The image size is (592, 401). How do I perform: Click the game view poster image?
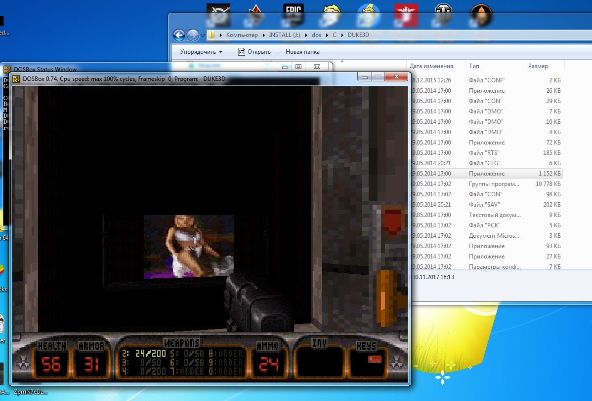pos(189,247)
